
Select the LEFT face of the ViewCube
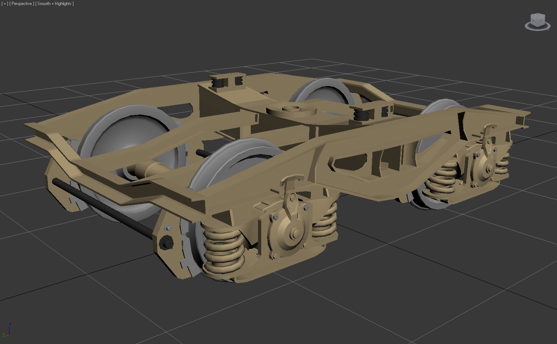click(541, 21)
